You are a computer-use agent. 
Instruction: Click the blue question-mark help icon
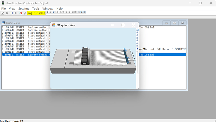point(54,12)
